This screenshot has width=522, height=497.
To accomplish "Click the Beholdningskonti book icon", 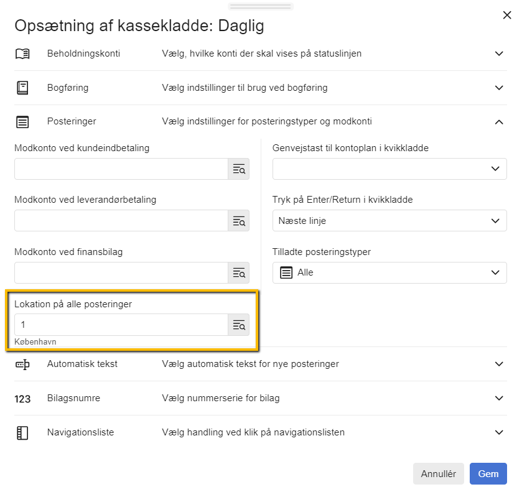I will coord(22,53).
